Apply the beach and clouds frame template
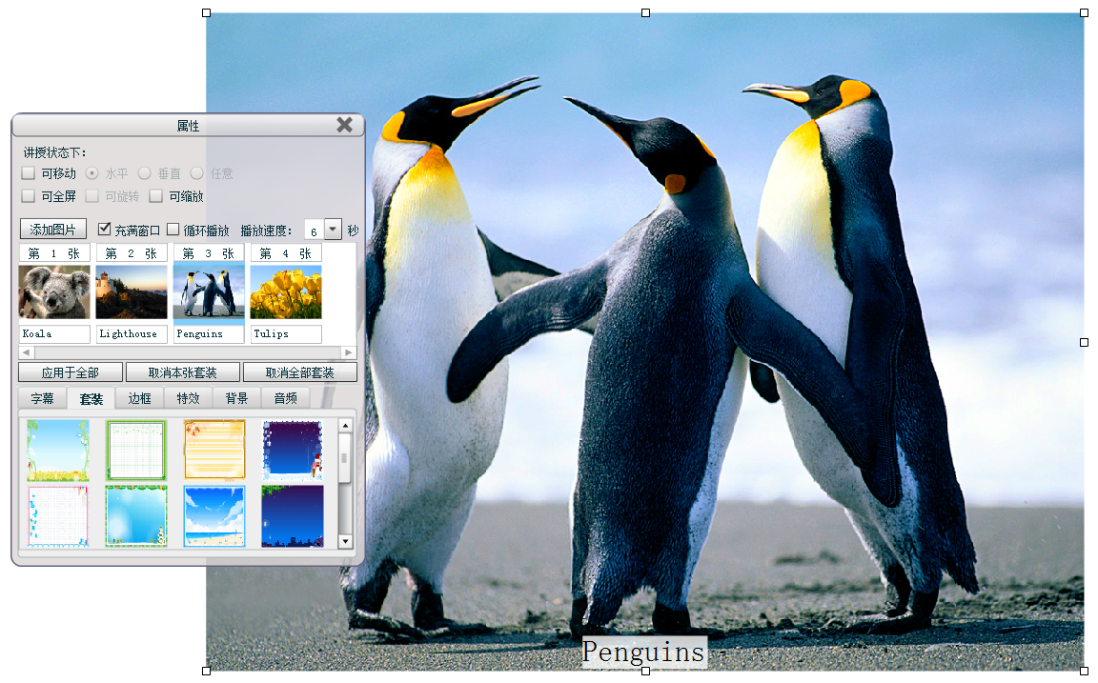The width and height of the screenshot is (1098, 683). (x=214, y=516)
